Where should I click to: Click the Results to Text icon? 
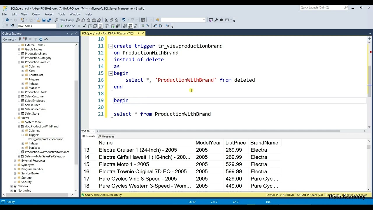pyautogui.click(x=125, y=26)
